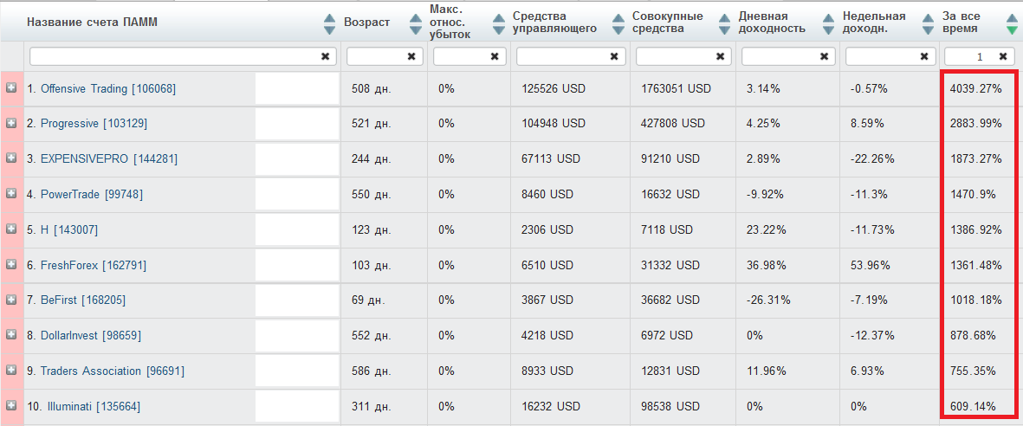Screen dimensions: 1023x426
Task: Clear the Возраст filter with its X icon
Action: point(411,57)
